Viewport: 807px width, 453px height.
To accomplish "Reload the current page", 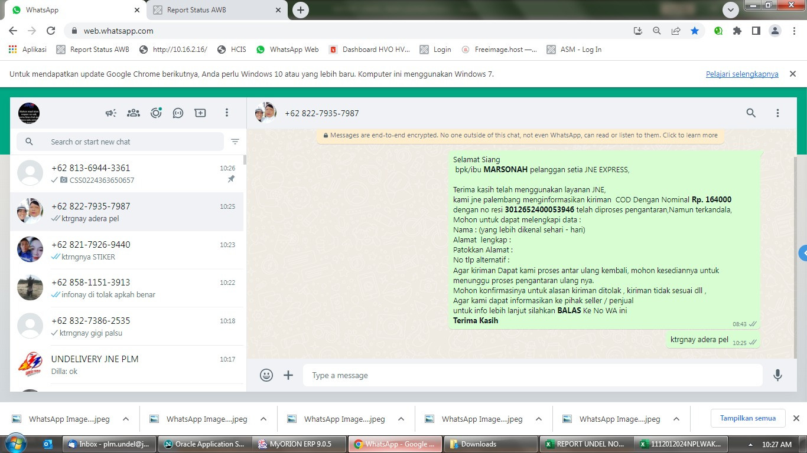I will coord(51,31).
